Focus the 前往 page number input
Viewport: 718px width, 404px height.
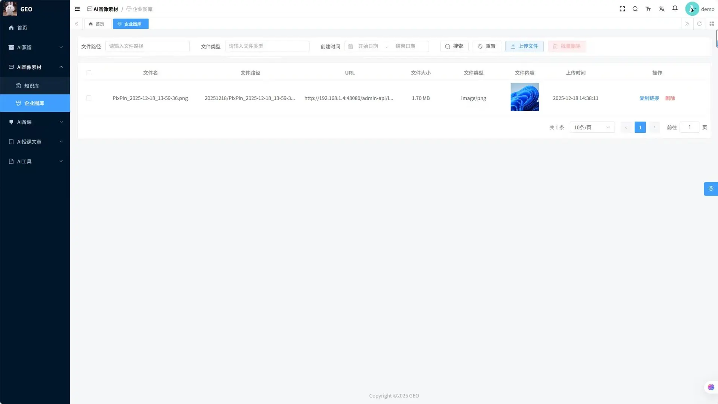click(x=689, y=127)
